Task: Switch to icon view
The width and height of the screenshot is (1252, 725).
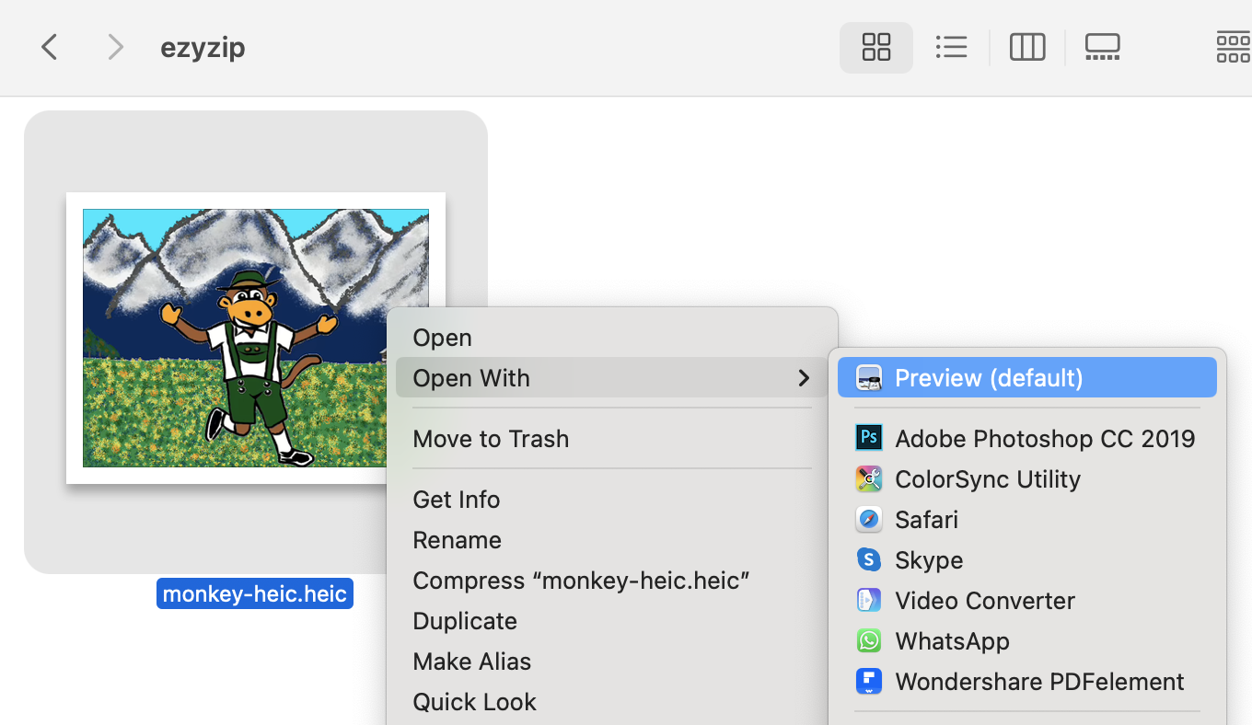Action: pos(875,46)
